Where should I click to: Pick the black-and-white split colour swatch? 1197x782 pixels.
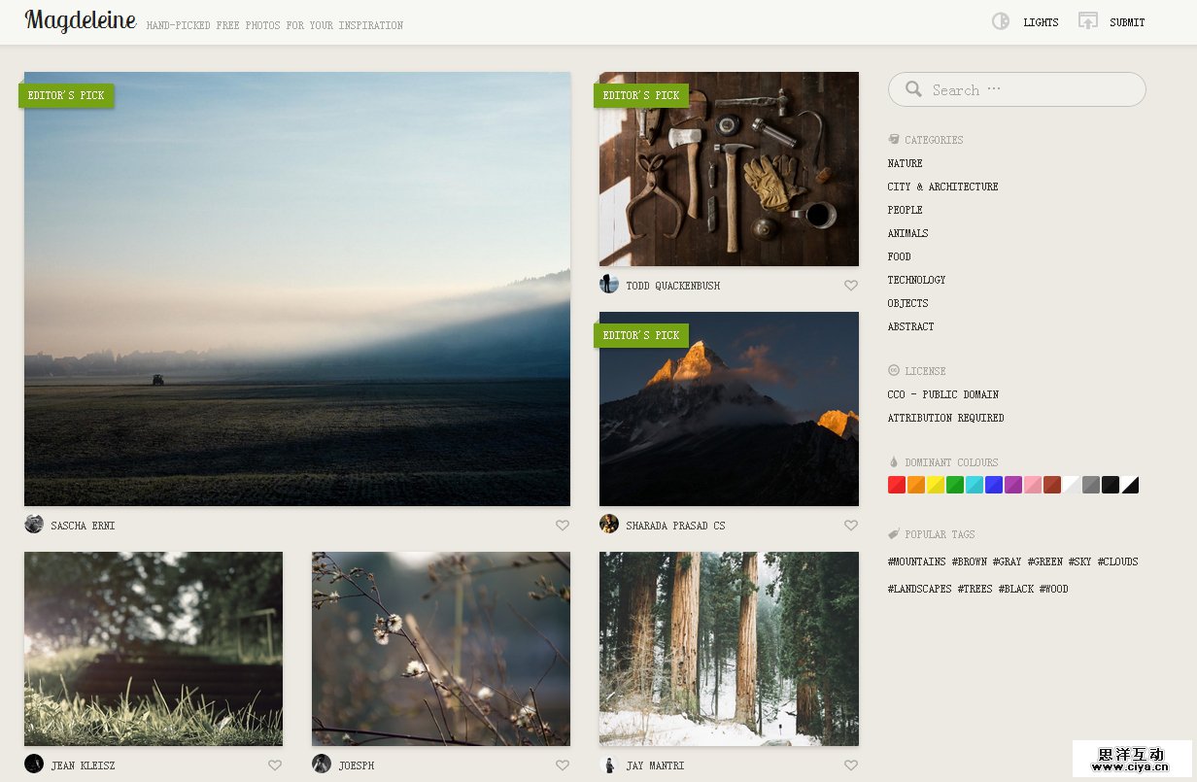[1130, 485]
